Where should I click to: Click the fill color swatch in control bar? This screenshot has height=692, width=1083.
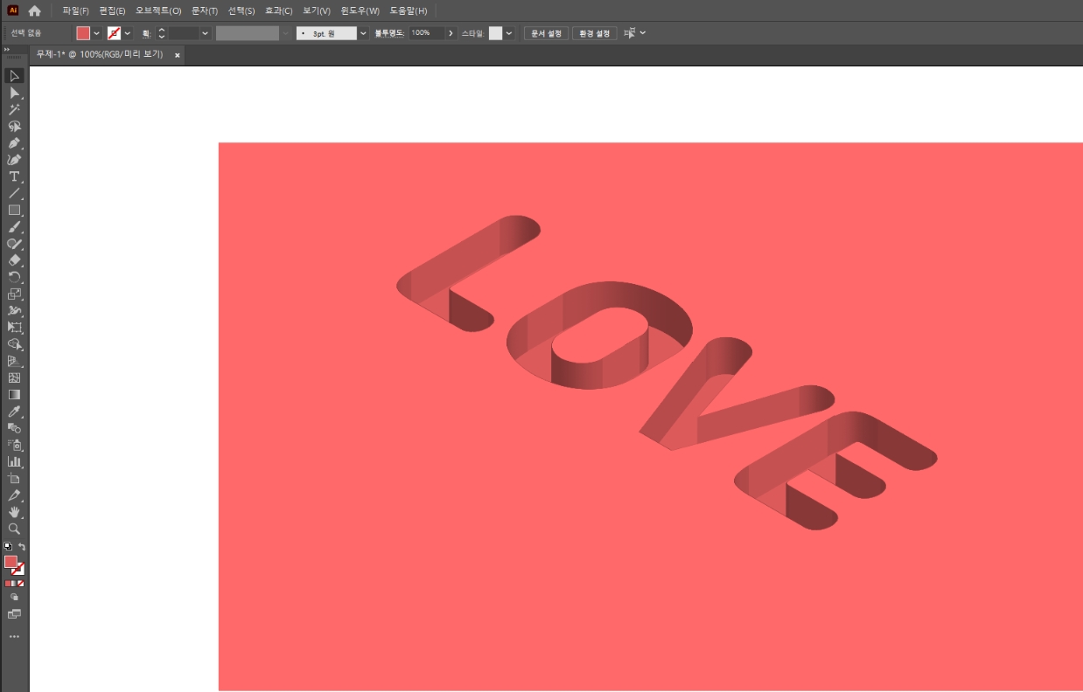(x=83, y=33)
